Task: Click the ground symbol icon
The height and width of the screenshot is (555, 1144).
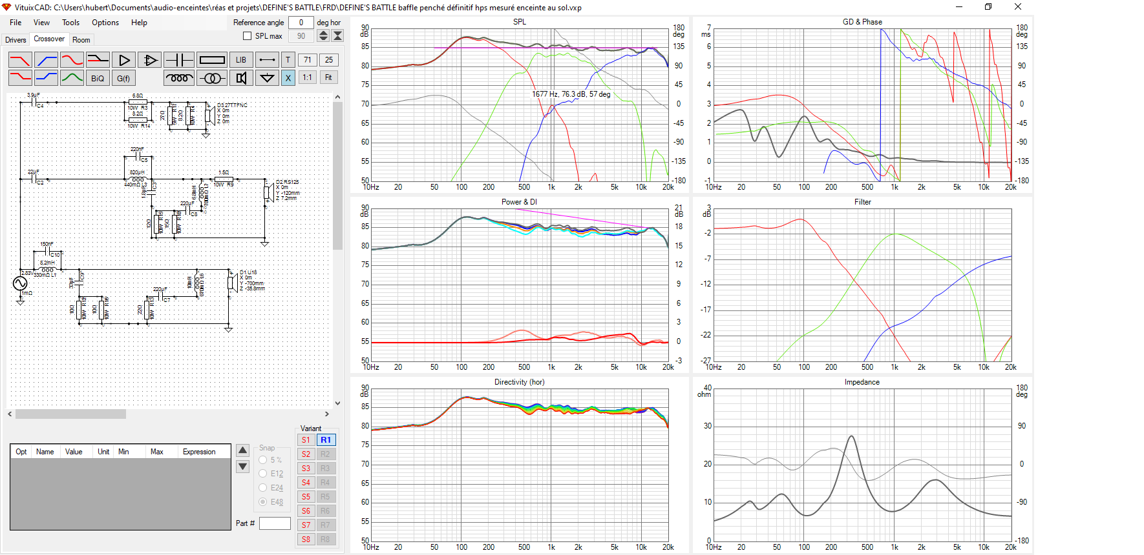Action: tap(266, 78)
